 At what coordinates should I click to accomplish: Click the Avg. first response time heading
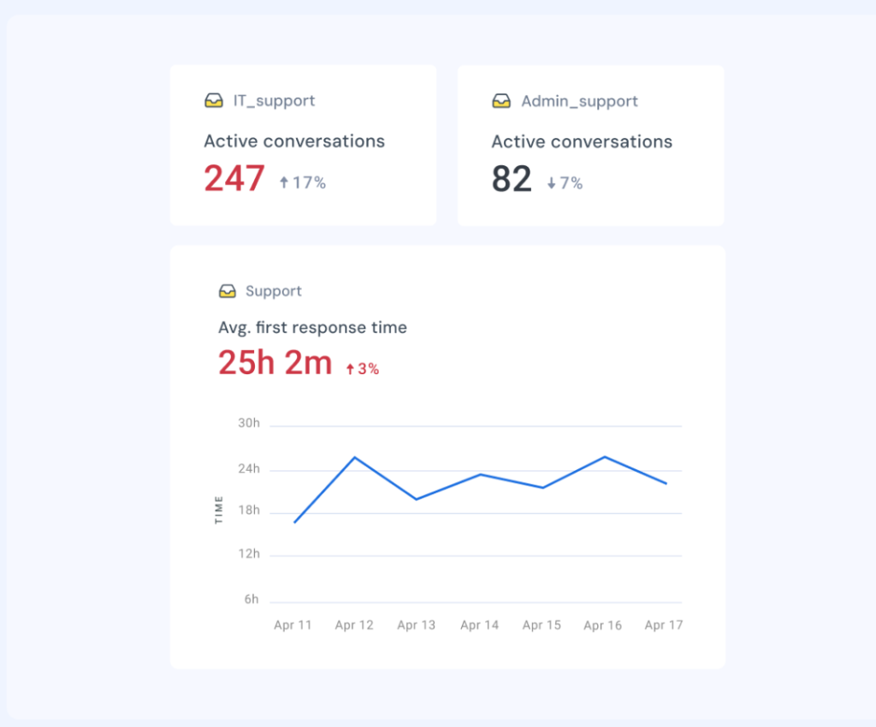(312, 327)
